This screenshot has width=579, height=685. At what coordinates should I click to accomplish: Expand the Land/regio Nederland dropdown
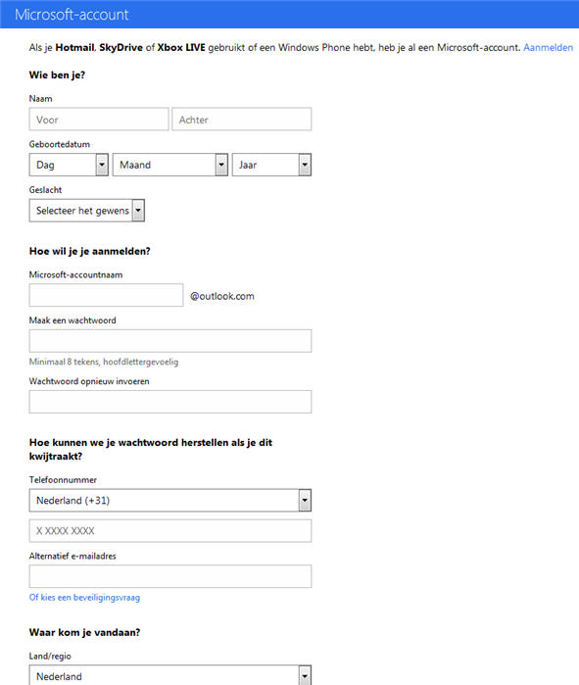coord(170,675)
